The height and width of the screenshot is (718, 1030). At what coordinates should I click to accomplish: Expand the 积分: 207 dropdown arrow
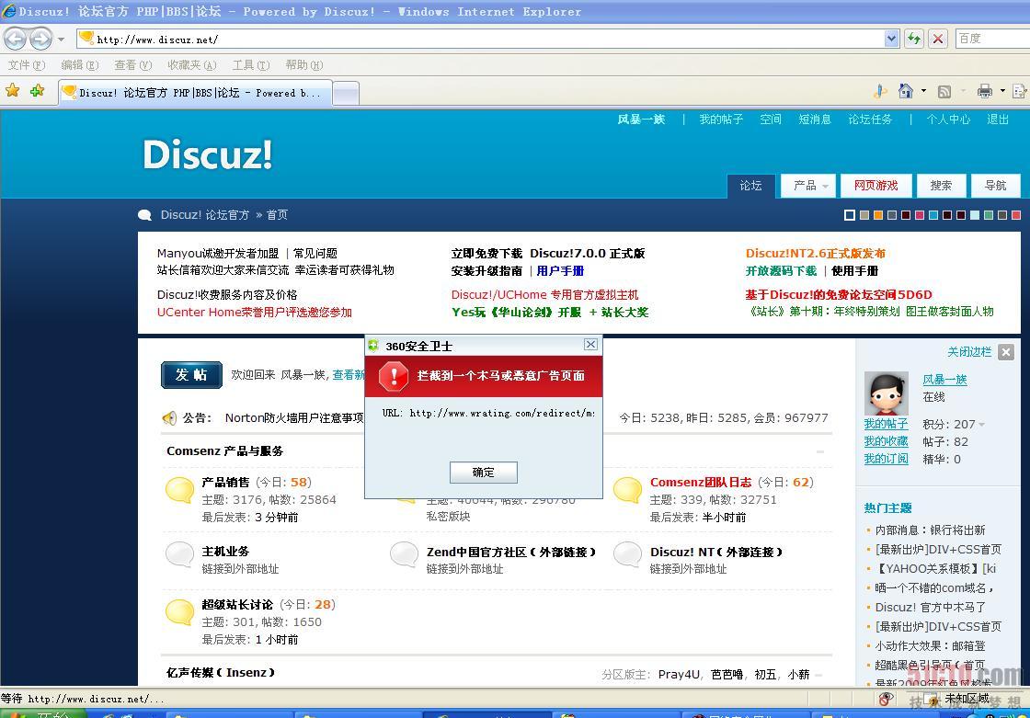(x=981, y=425)
